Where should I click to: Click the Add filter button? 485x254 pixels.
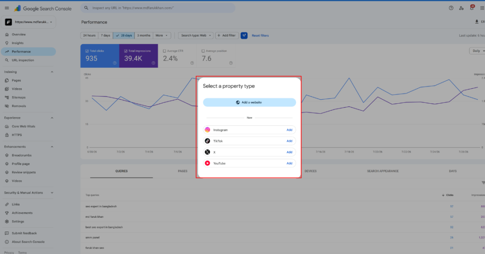pyautogui.click(x=227, y=35)
